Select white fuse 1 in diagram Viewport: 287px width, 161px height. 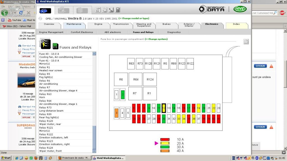click(117, 94)
